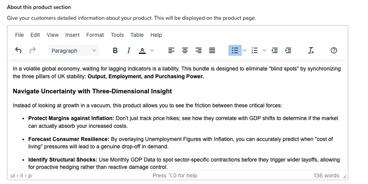Screen dimensions: 368x184
Task: Open the Insert menu
Action: [73, 35]
